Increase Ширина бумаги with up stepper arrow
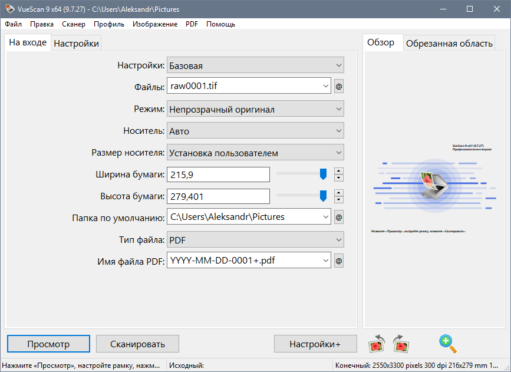 339,171
